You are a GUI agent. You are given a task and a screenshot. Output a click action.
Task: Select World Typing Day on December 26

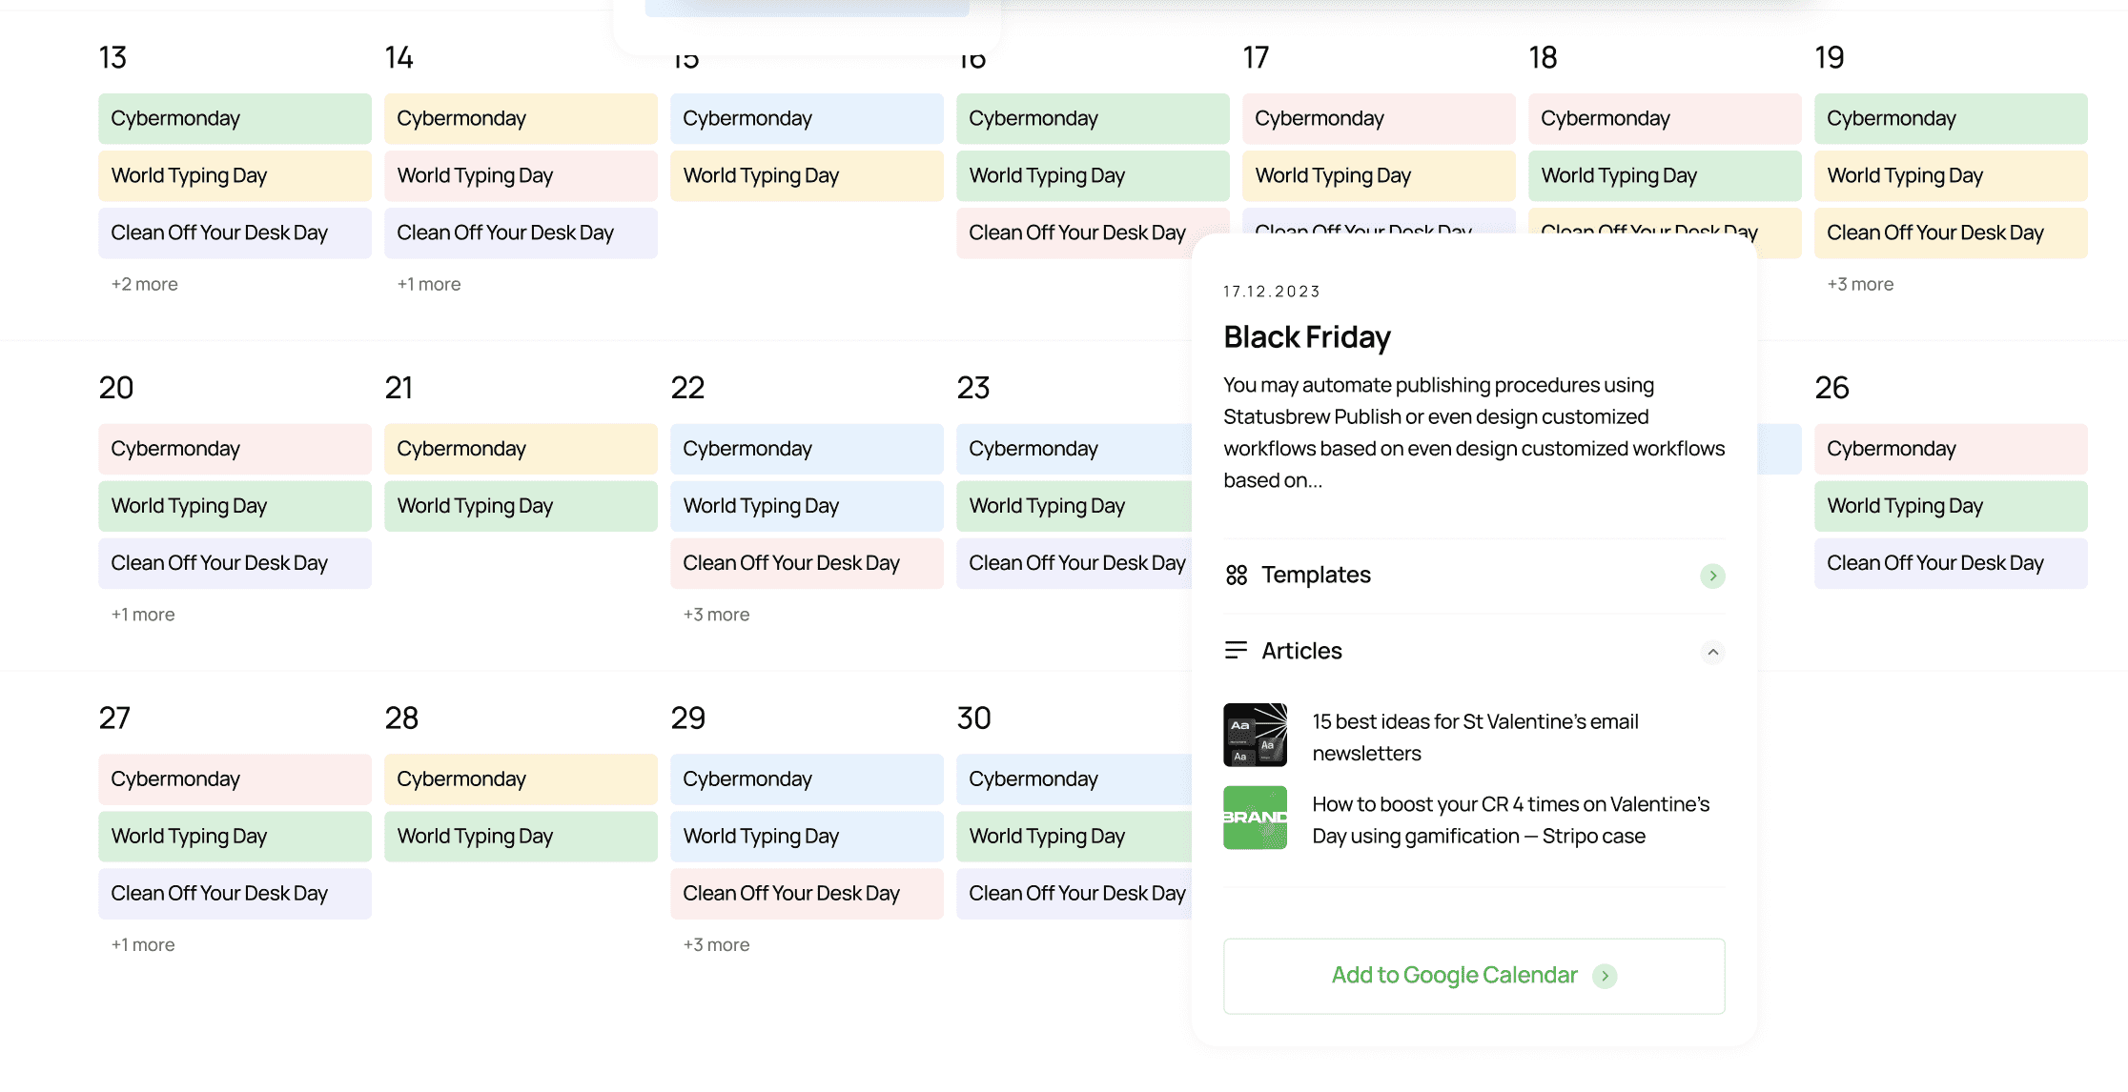tap(1952, 506)
